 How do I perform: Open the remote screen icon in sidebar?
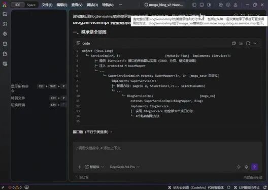click(x=5, y=64)
